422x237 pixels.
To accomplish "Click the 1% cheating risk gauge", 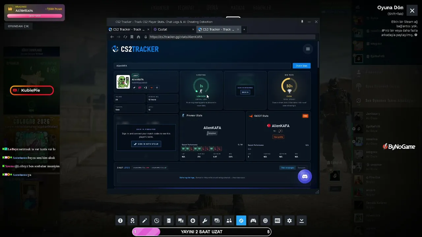I will (x=201, y=86).
